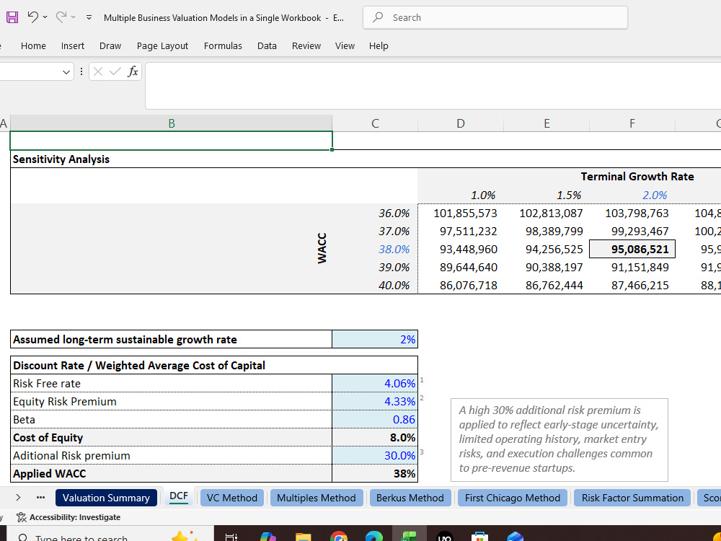
Task: Open the First Chicago Method sheet
Action: click(x=512, y=498)
